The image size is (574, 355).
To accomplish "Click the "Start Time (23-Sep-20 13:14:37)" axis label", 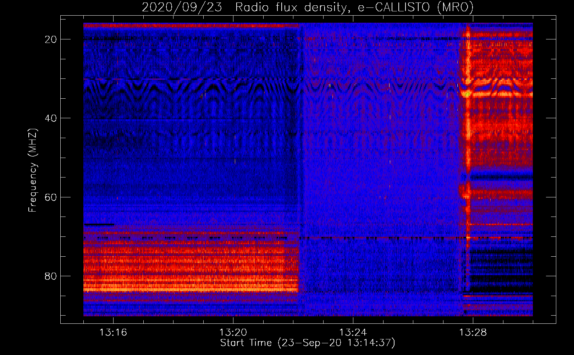I will click(308, 343).
